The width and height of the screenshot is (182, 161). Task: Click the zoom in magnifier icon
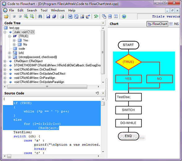pos(26,16)
